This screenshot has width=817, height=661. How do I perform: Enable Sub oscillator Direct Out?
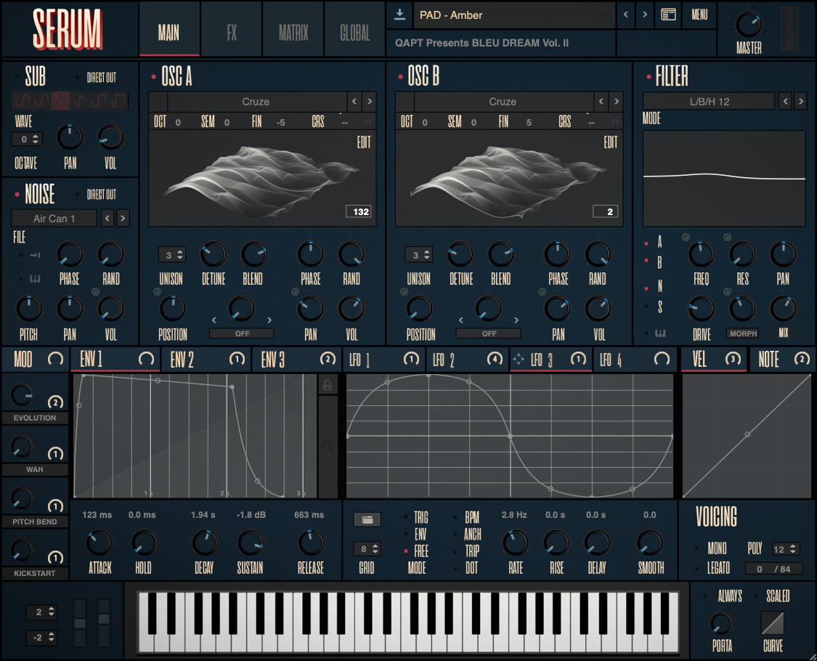77,78
